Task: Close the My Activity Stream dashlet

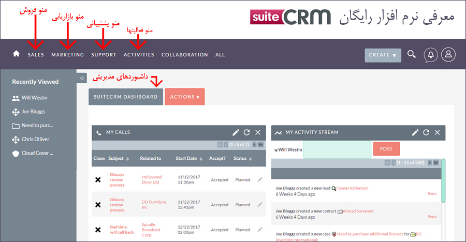Action: click(437, 132)
